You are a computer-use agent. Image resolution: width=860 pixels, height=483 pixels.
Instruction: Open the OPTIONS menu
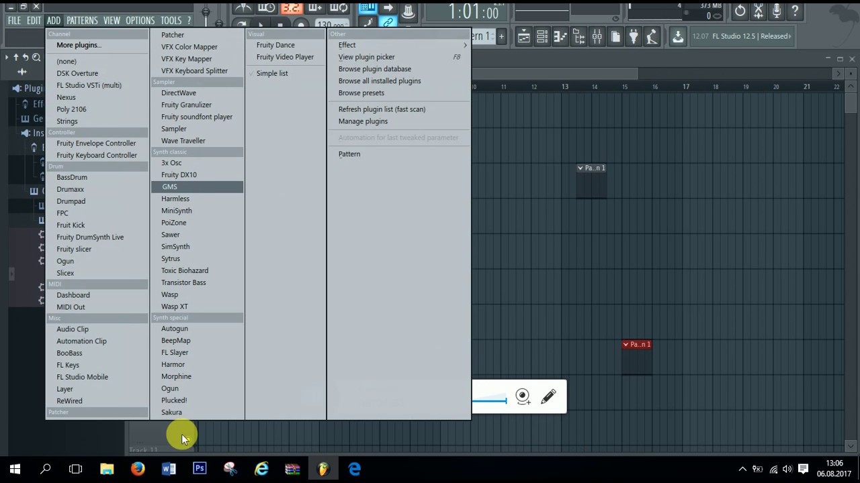140,21
